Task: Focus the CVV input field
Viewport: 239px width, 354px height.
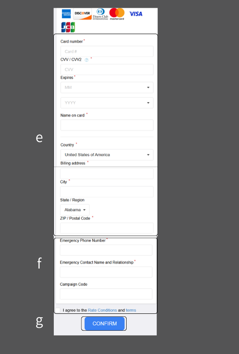Action: tap(107, 70)
